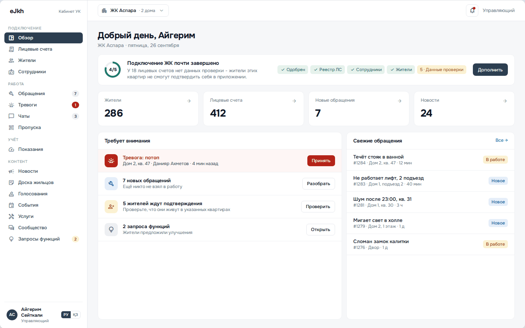Click the red flood alarm icon
Screen dimensions: 525x328
point(111,161)
